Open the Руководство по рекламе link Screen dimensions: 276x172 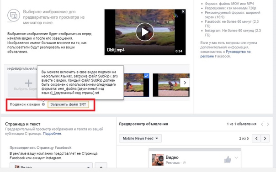click(x=225, y=54)
